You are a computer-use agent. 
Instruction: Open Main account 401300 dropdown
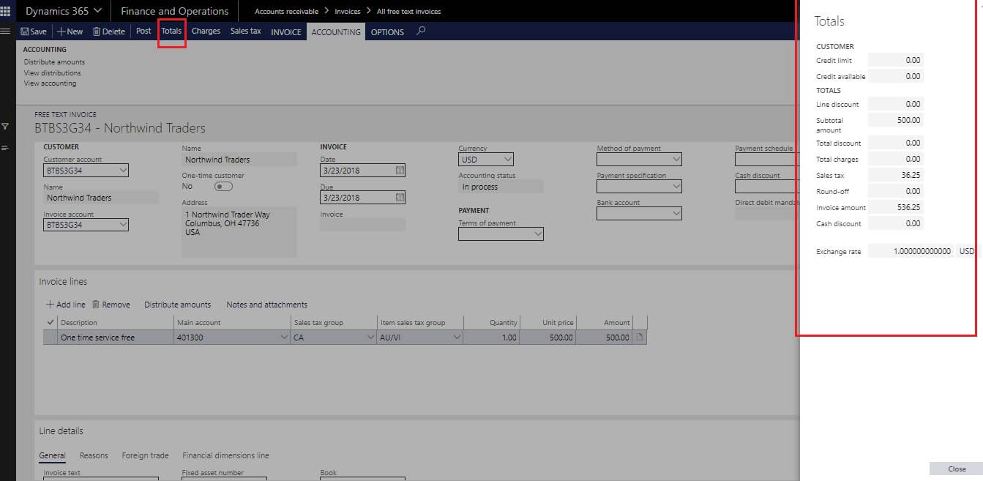tap(284, 338)
